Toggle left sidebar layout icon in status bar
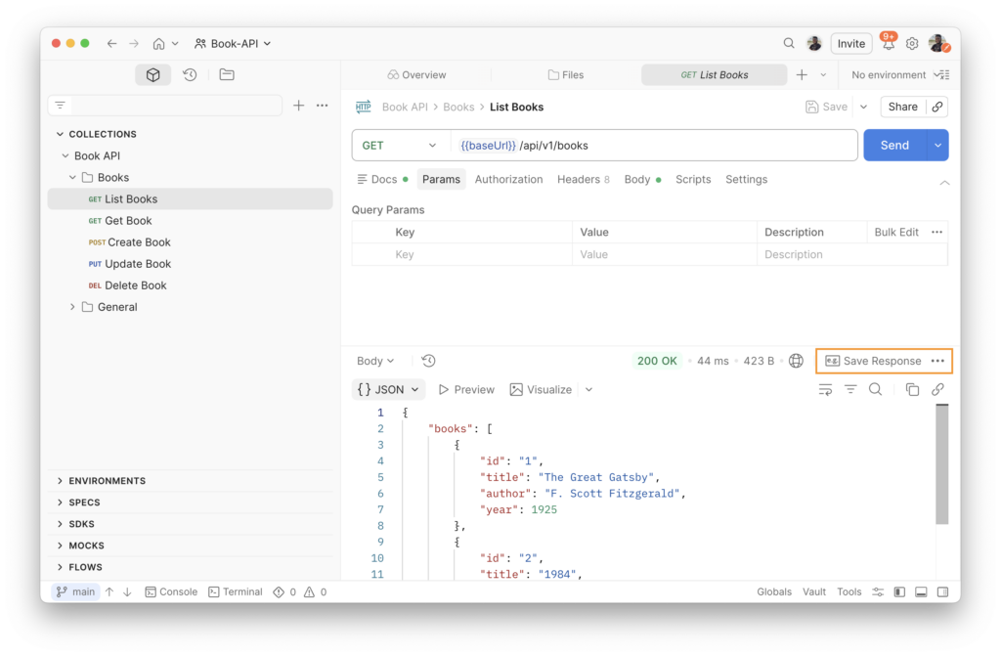 (x=899, y=592)
